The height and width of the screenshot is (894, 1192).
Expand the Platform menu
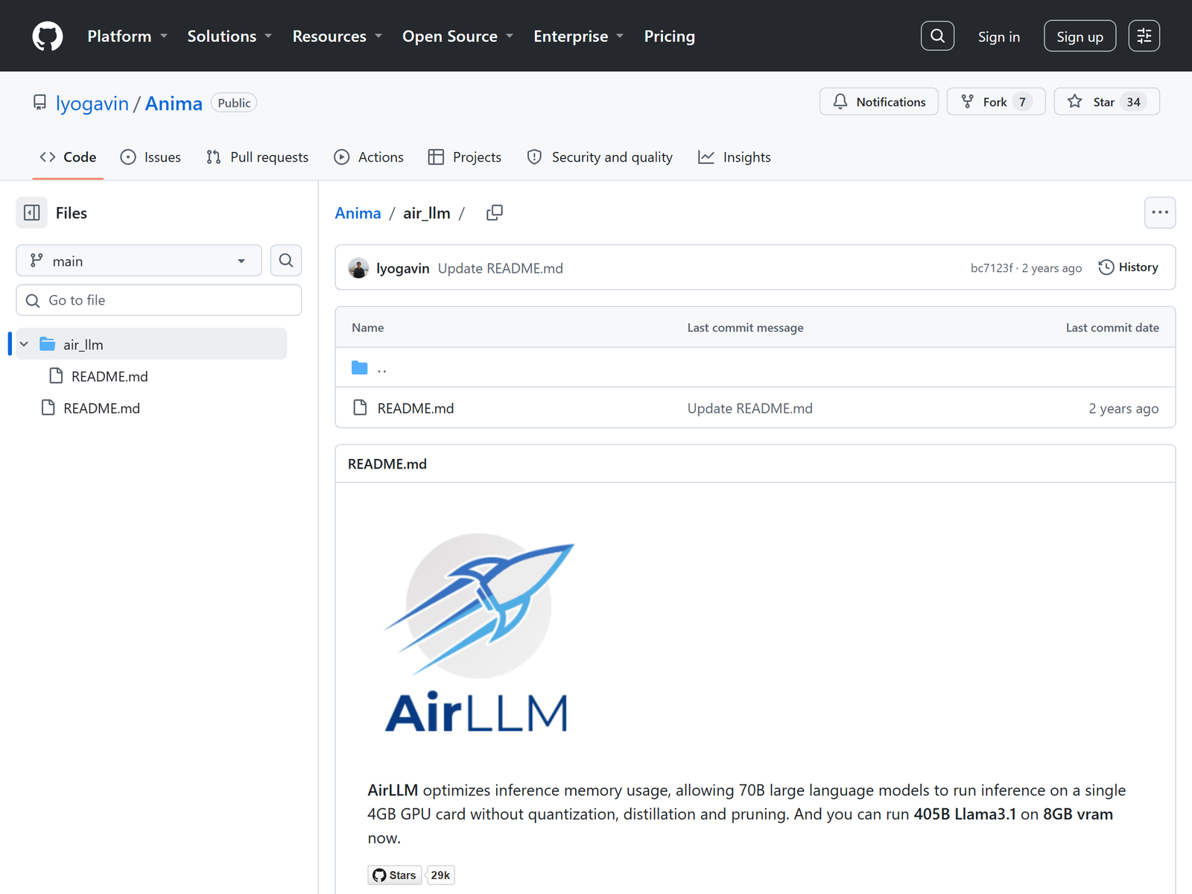127,36
